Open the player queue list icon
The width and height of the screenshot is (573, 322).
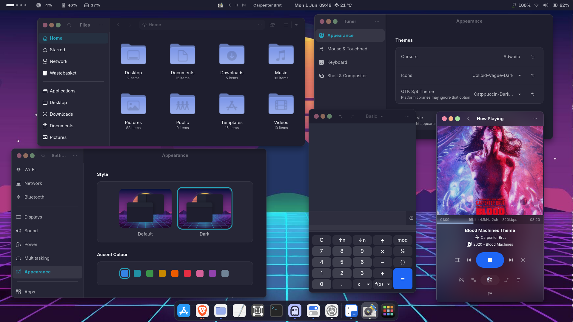518,280
